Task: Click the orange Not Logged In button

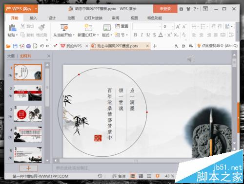Action: 165,9
